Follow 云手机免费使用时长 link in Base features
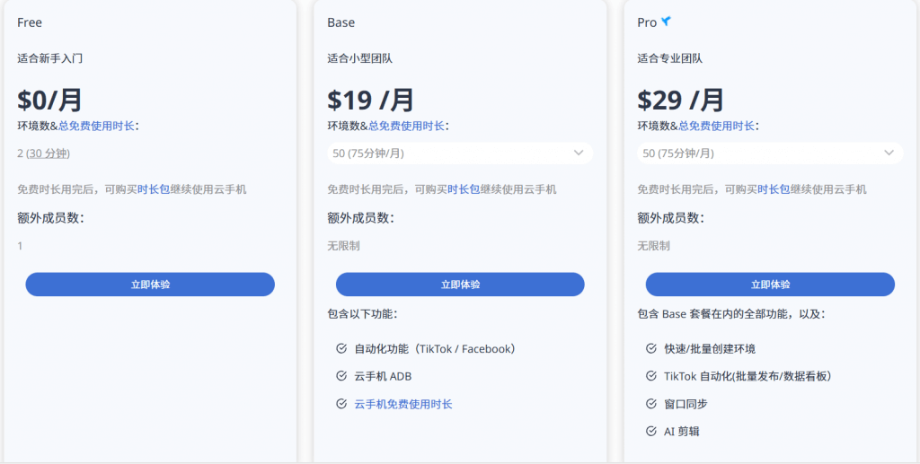920x464 pixels. click(403, 404)
